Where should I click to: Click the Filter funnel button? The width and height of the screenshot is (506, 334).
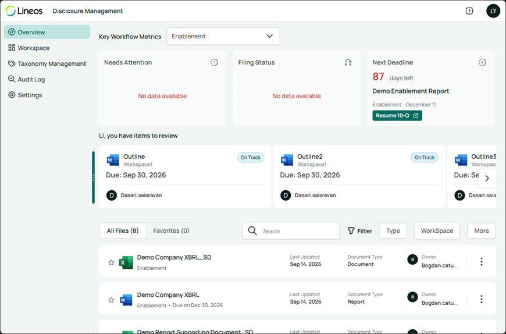pyautogui.click(x=360, y=231)
